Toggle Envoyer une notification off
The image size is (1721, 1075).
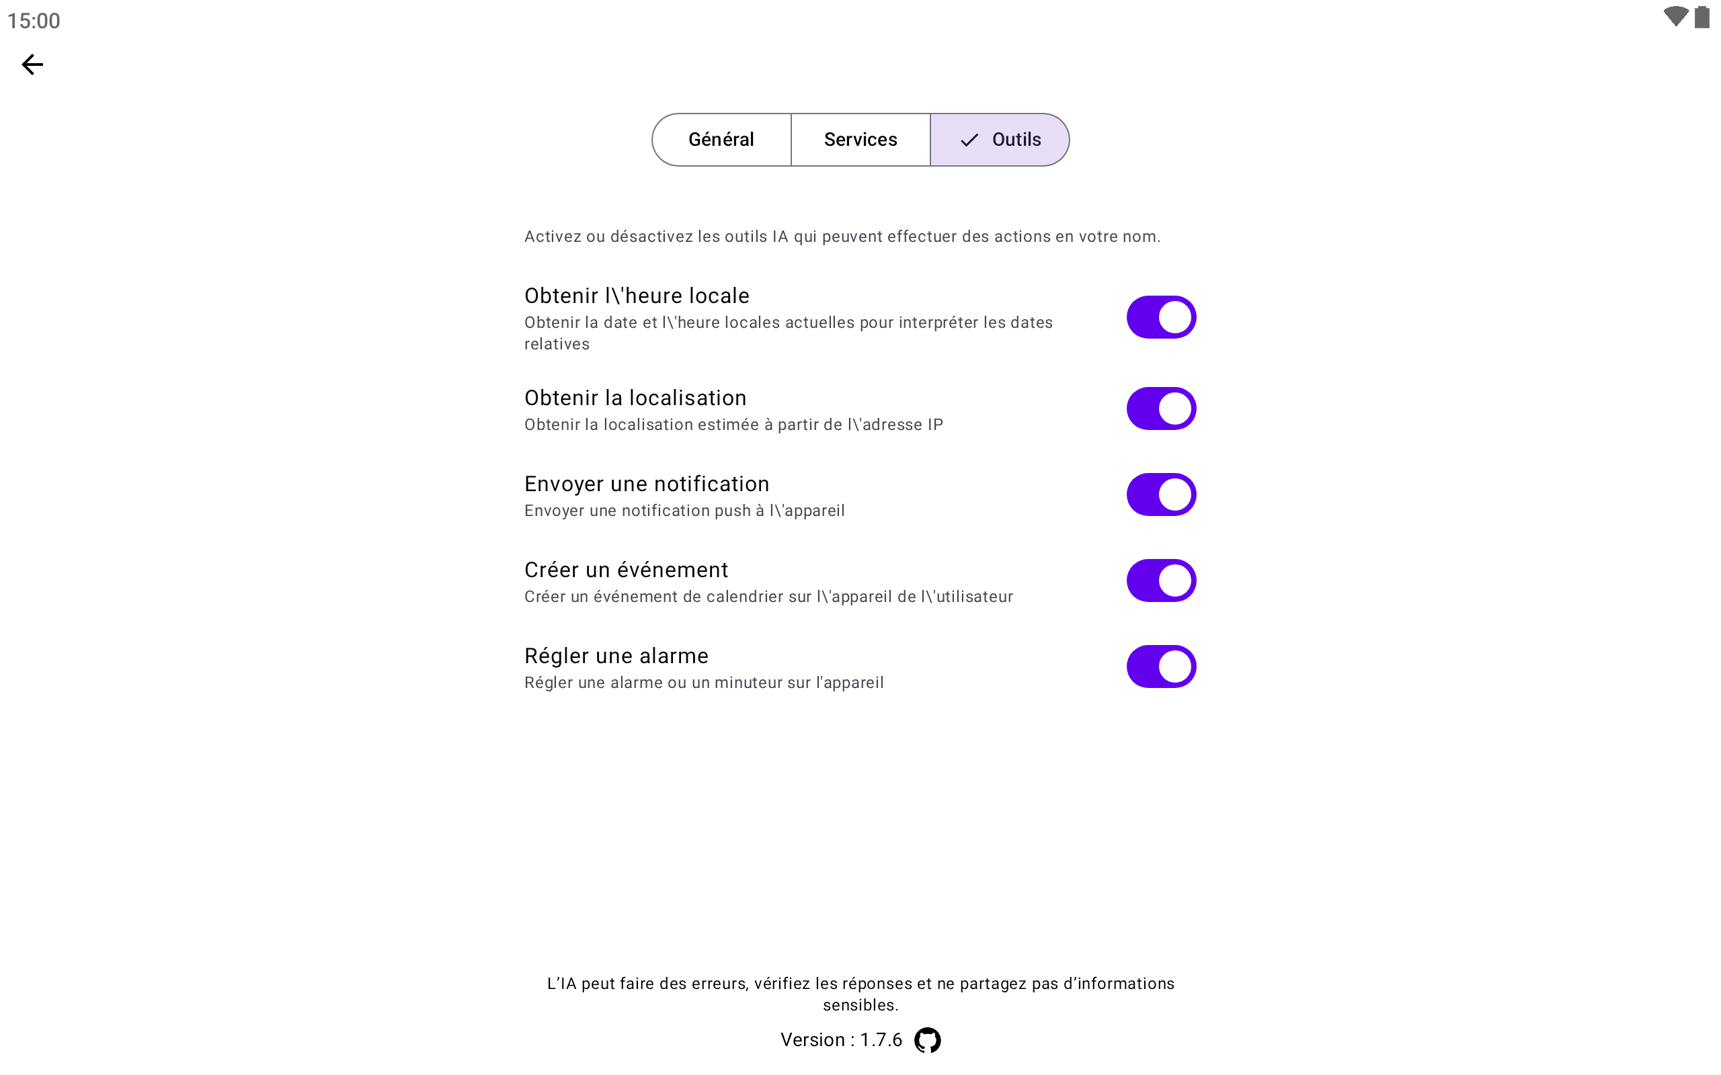(x=1160, y=495)
